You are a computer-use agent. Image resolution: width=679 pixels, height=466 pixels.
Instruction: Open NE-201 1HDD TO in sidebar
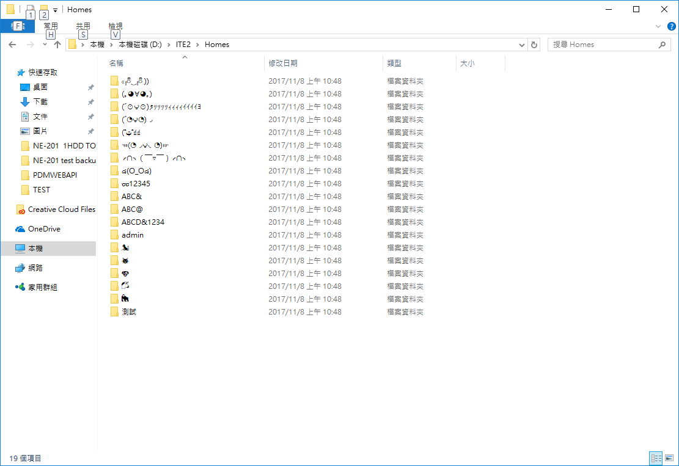[65, 146]
